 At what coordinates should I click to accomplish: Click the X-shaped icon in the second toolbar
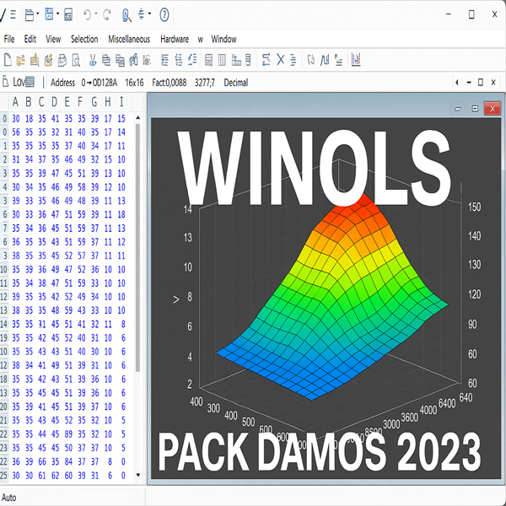pos(281,60)
